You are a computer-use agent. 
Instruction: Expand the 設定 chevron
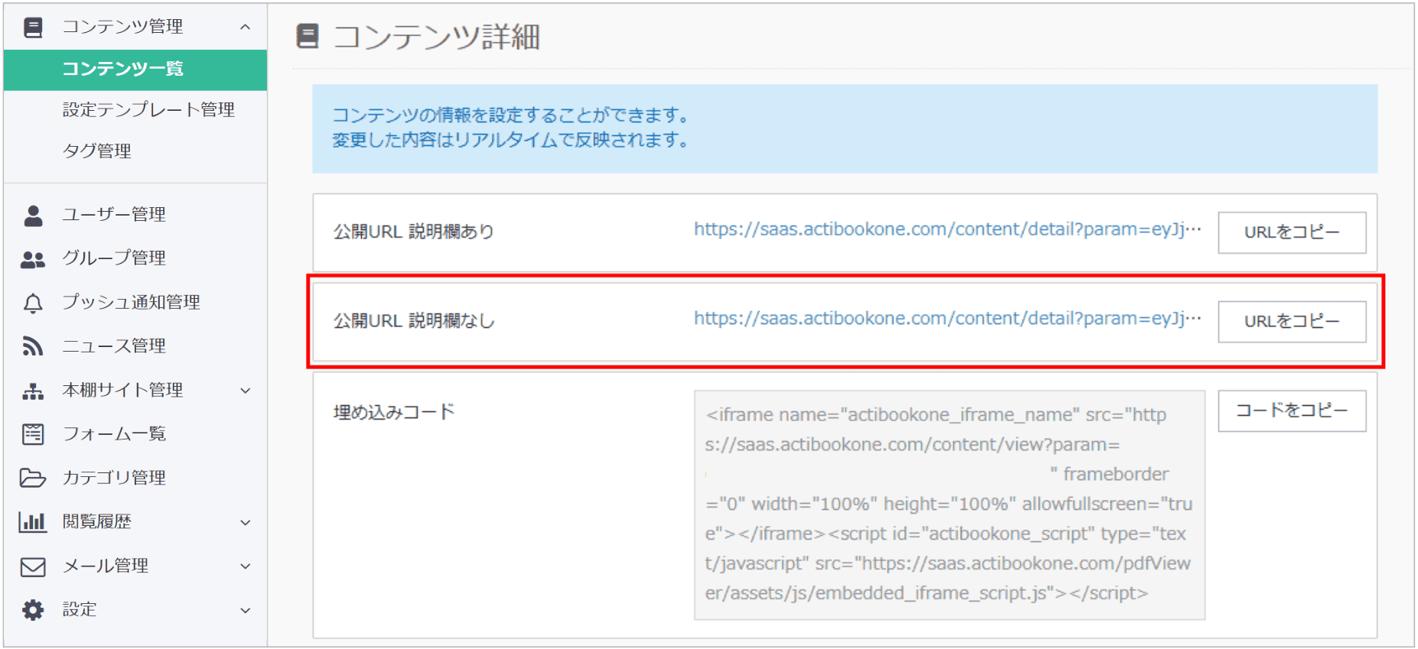[x=245, y=611]
